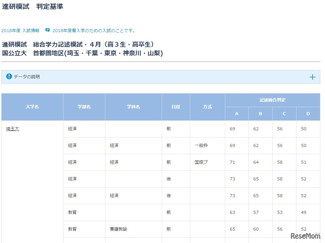Click the value 57 in the 教育 row
Viewport: 325px width, 243px height.
point(256,212)
